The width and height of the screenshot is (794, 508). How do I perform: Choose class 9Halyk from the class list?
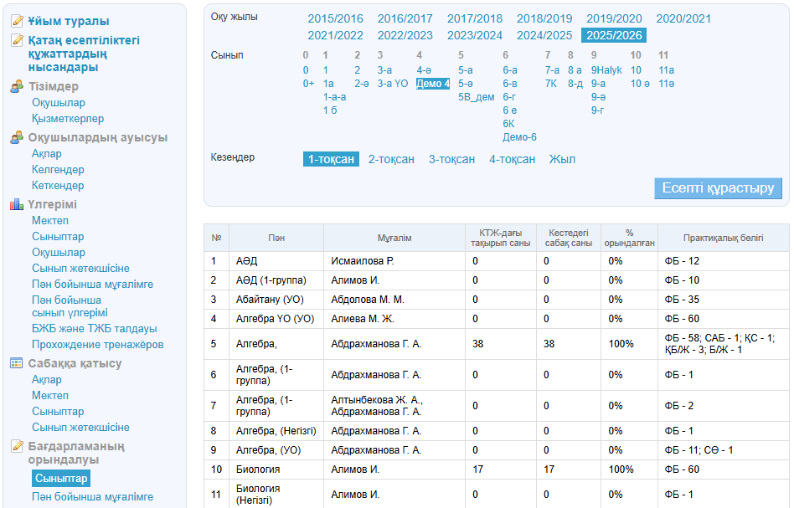(606, 70)
